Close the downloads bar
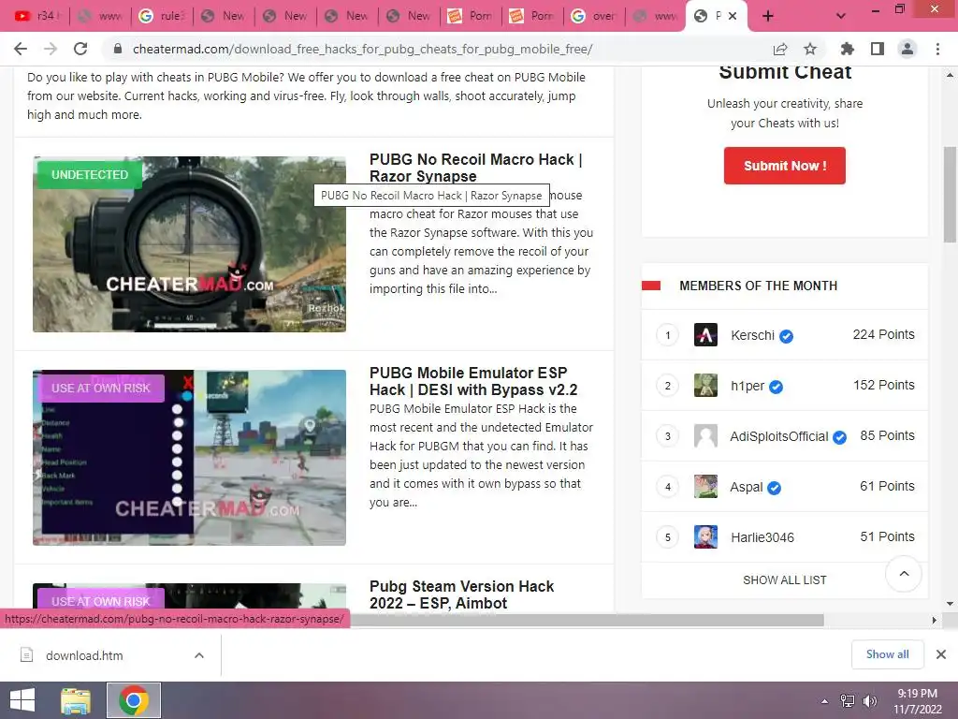The image size is (958, 719). [941, 654]
